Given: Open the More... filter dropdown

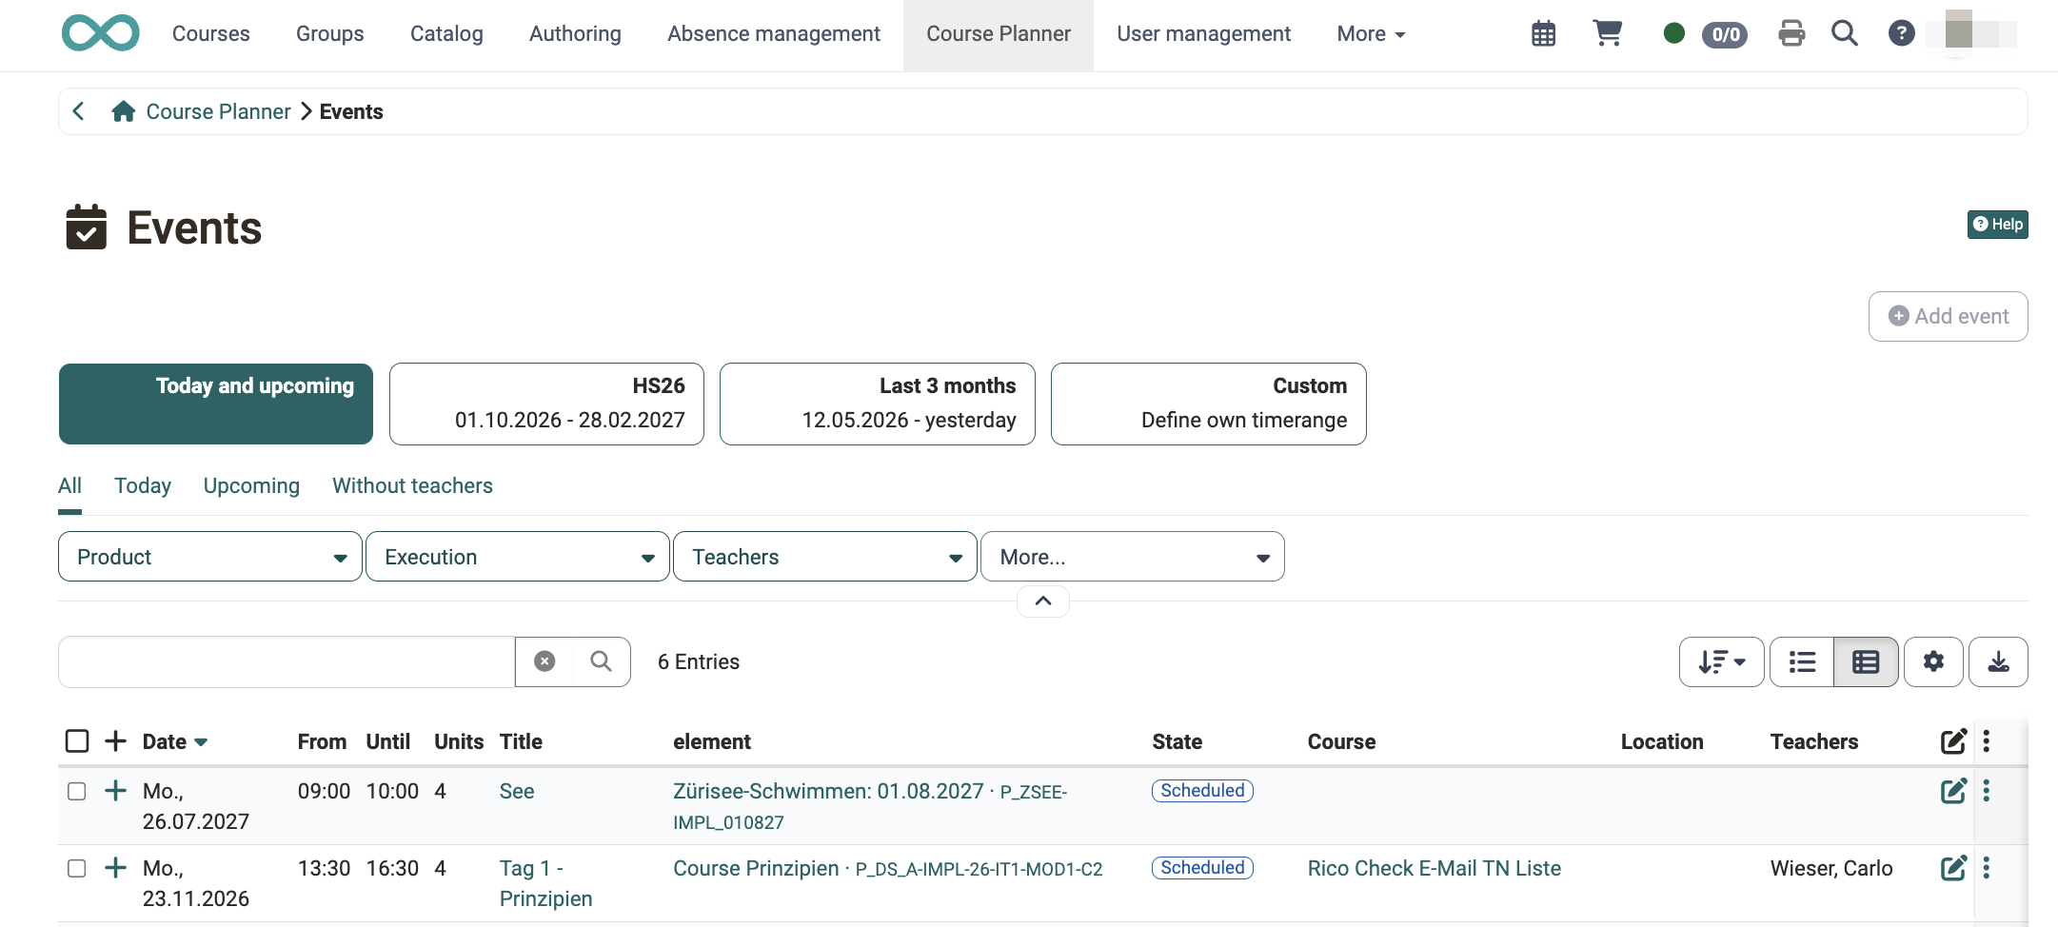Looking at the screenshot, I should point(1133,557).
